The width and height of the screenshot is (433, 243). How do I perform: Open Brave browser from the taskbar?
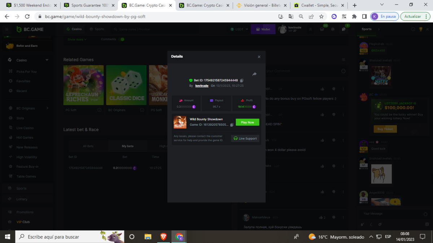[163, 237]
